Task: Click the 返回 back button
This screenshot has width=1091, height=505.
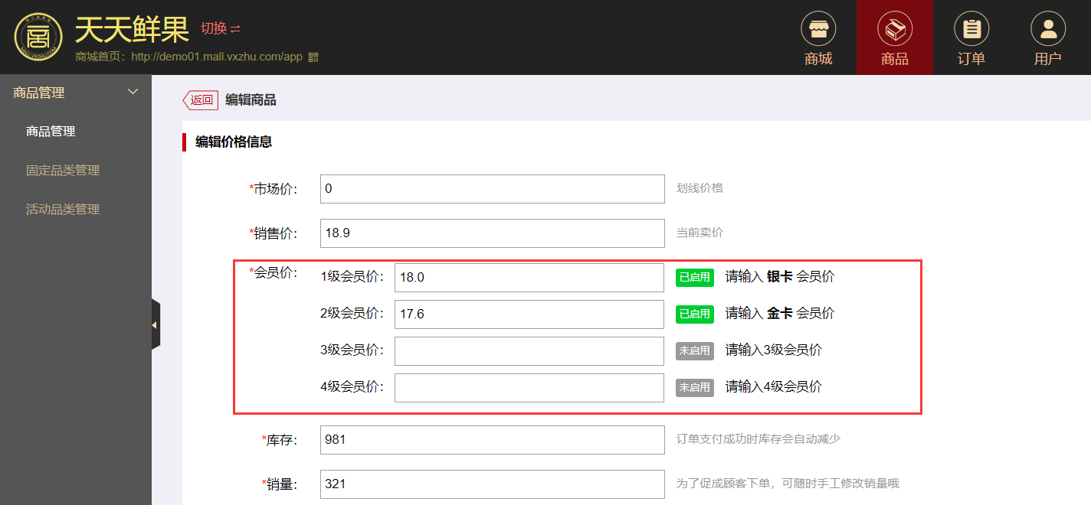Action: [x=200, y=99]
